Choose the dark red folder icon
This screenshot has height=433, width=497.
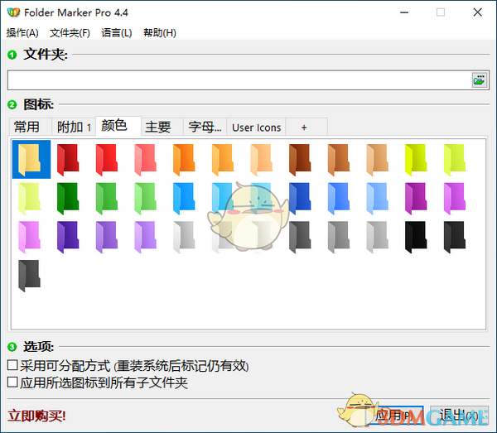tap(68, 159)
